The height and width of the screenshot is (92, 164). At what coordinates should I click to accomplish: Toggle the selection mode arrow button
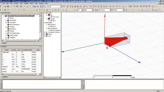coord(43,6)
